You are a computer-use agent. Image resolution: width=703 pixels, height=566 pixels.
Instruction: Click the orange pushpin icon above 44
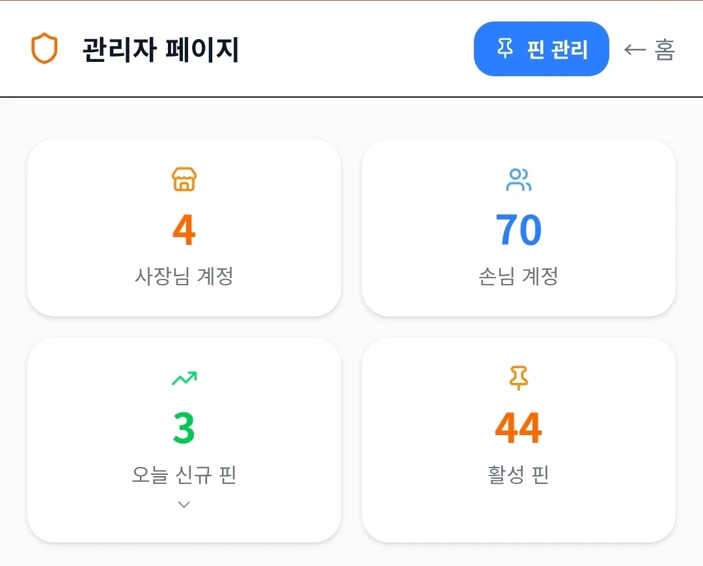[519, 378]
